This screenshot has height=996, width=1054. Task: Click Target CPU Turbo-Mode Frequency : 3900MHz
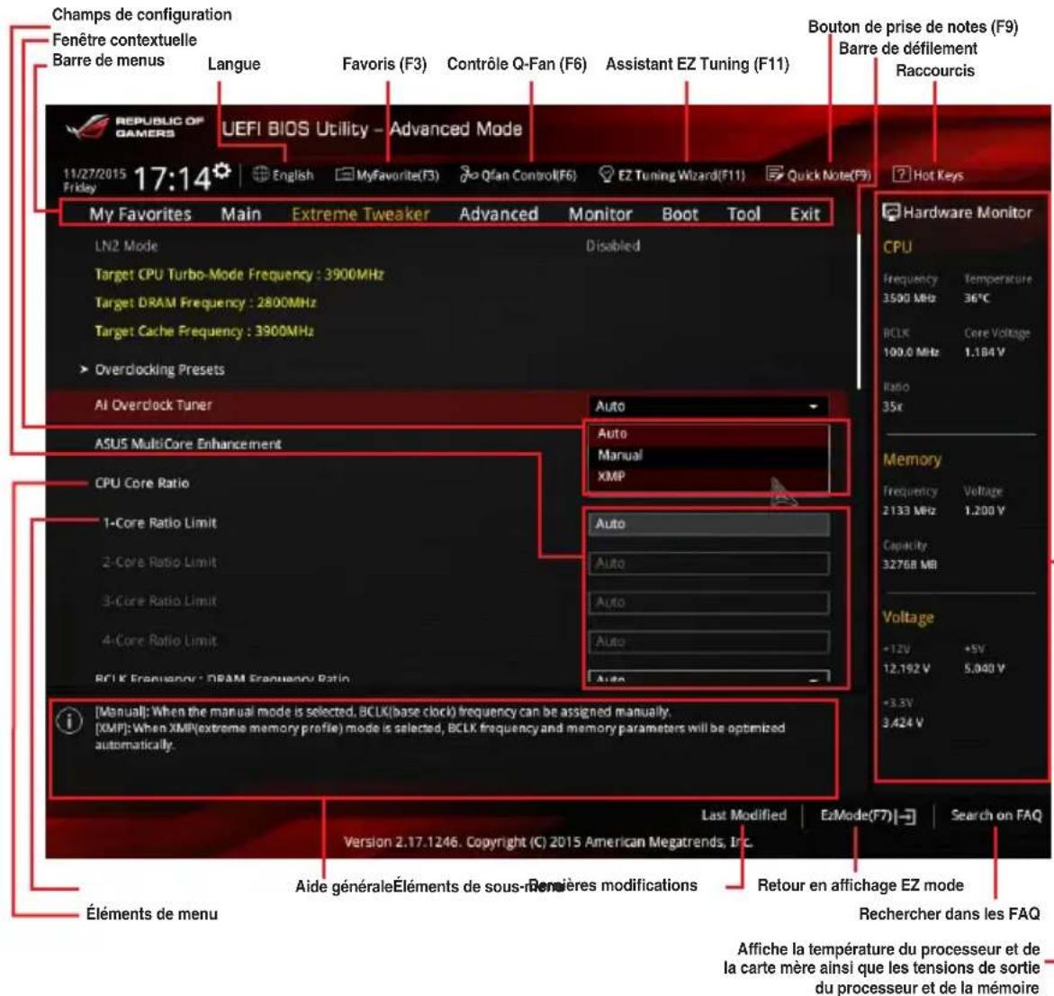(239, 275)
